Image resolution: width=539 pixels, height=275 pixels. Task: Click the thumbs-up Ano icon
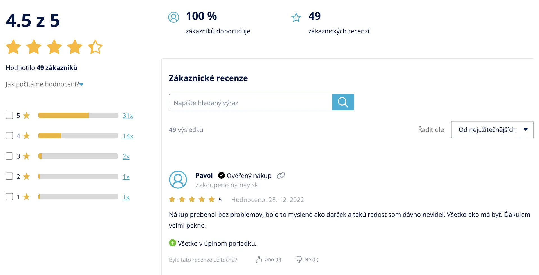tap(259, 260)
